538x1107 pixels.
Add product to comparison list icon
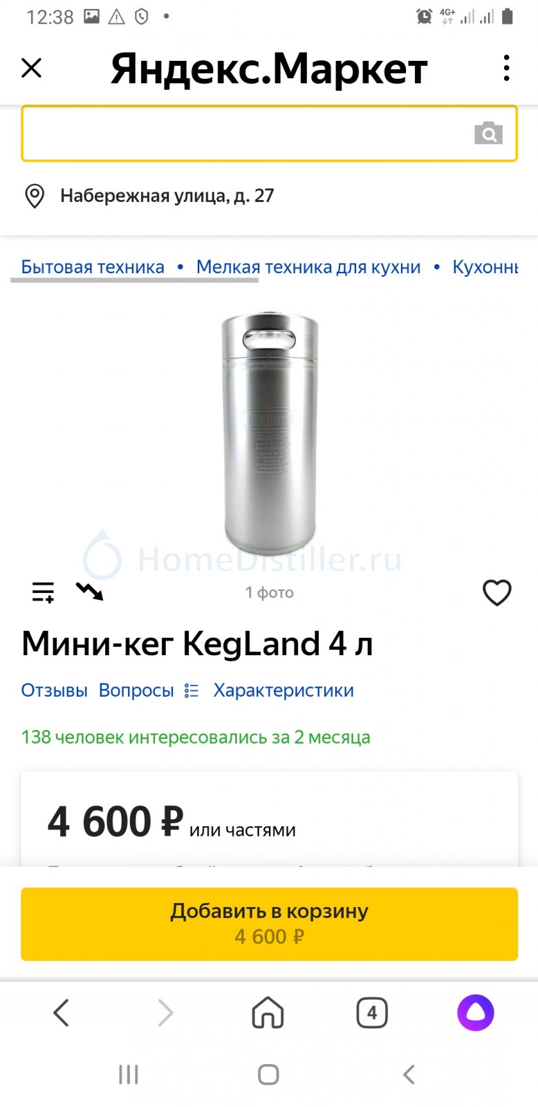click(43, 592)
